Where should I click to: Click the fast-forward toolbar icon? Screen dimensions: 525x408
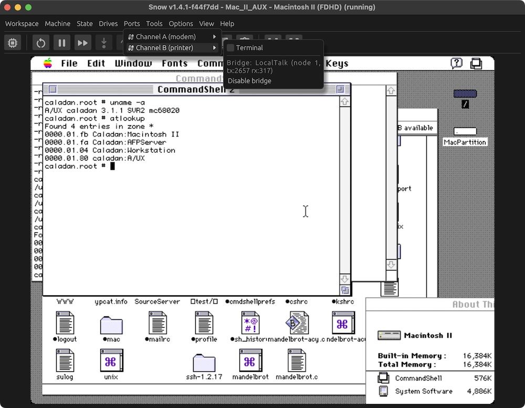point(83,43)
